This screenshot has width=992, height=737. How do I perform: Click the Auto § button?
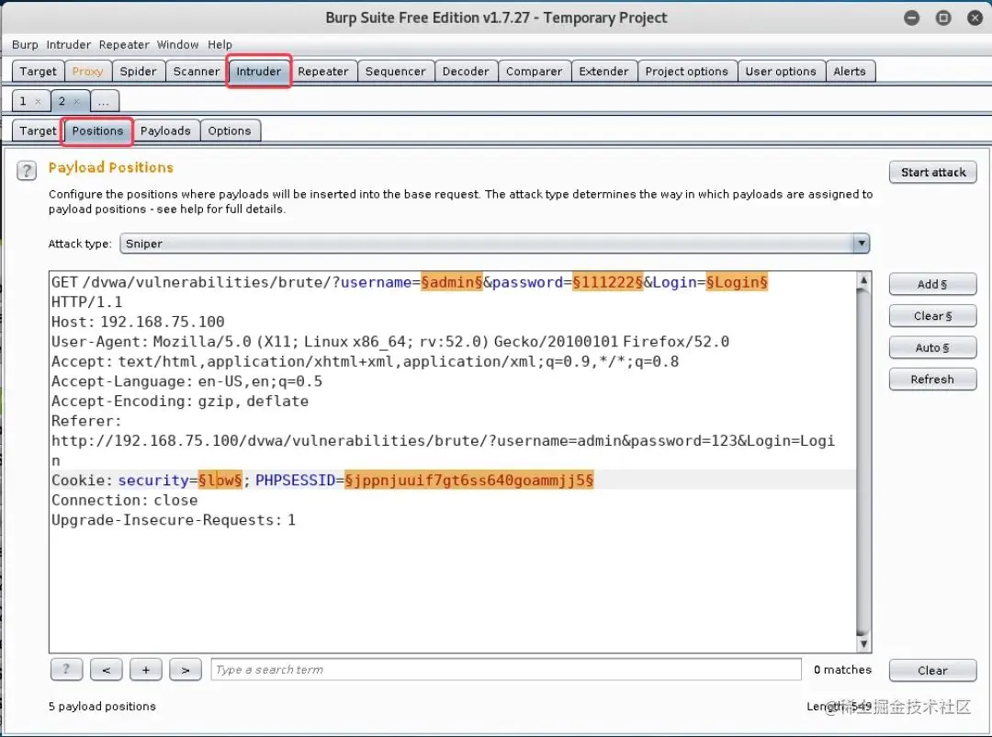932,347
